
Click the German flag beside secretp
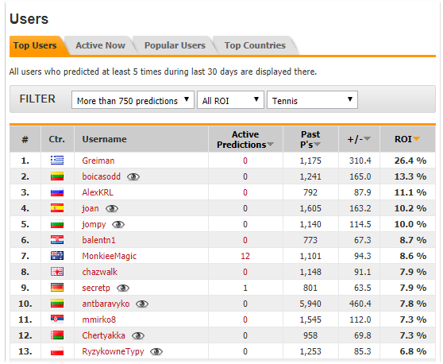click(57, 288)
